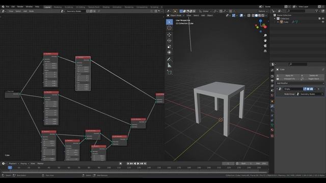The image size is (326, 183).
Task: Open the Material properties tab
Action: [272, 130]
